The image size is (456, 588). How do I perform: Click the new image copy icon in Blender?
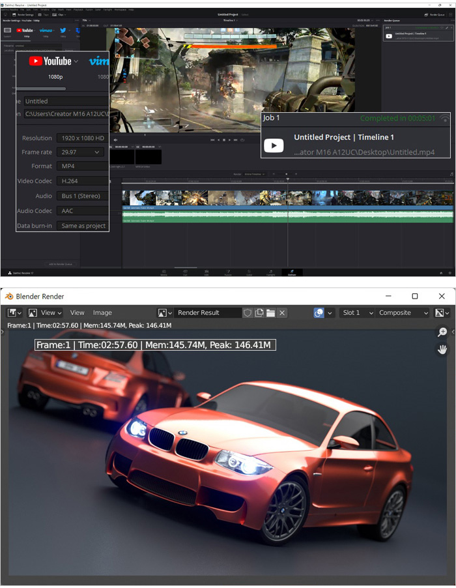(x=259, y=313)
